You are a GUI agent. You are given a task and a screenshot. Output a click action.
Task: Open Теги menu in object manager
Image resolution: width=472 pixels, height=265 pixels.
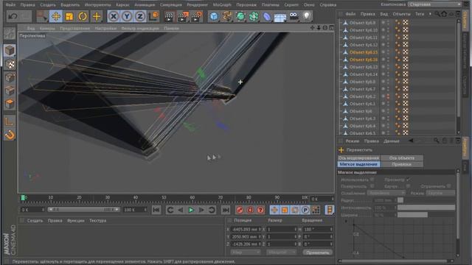(x=420, y=14)
